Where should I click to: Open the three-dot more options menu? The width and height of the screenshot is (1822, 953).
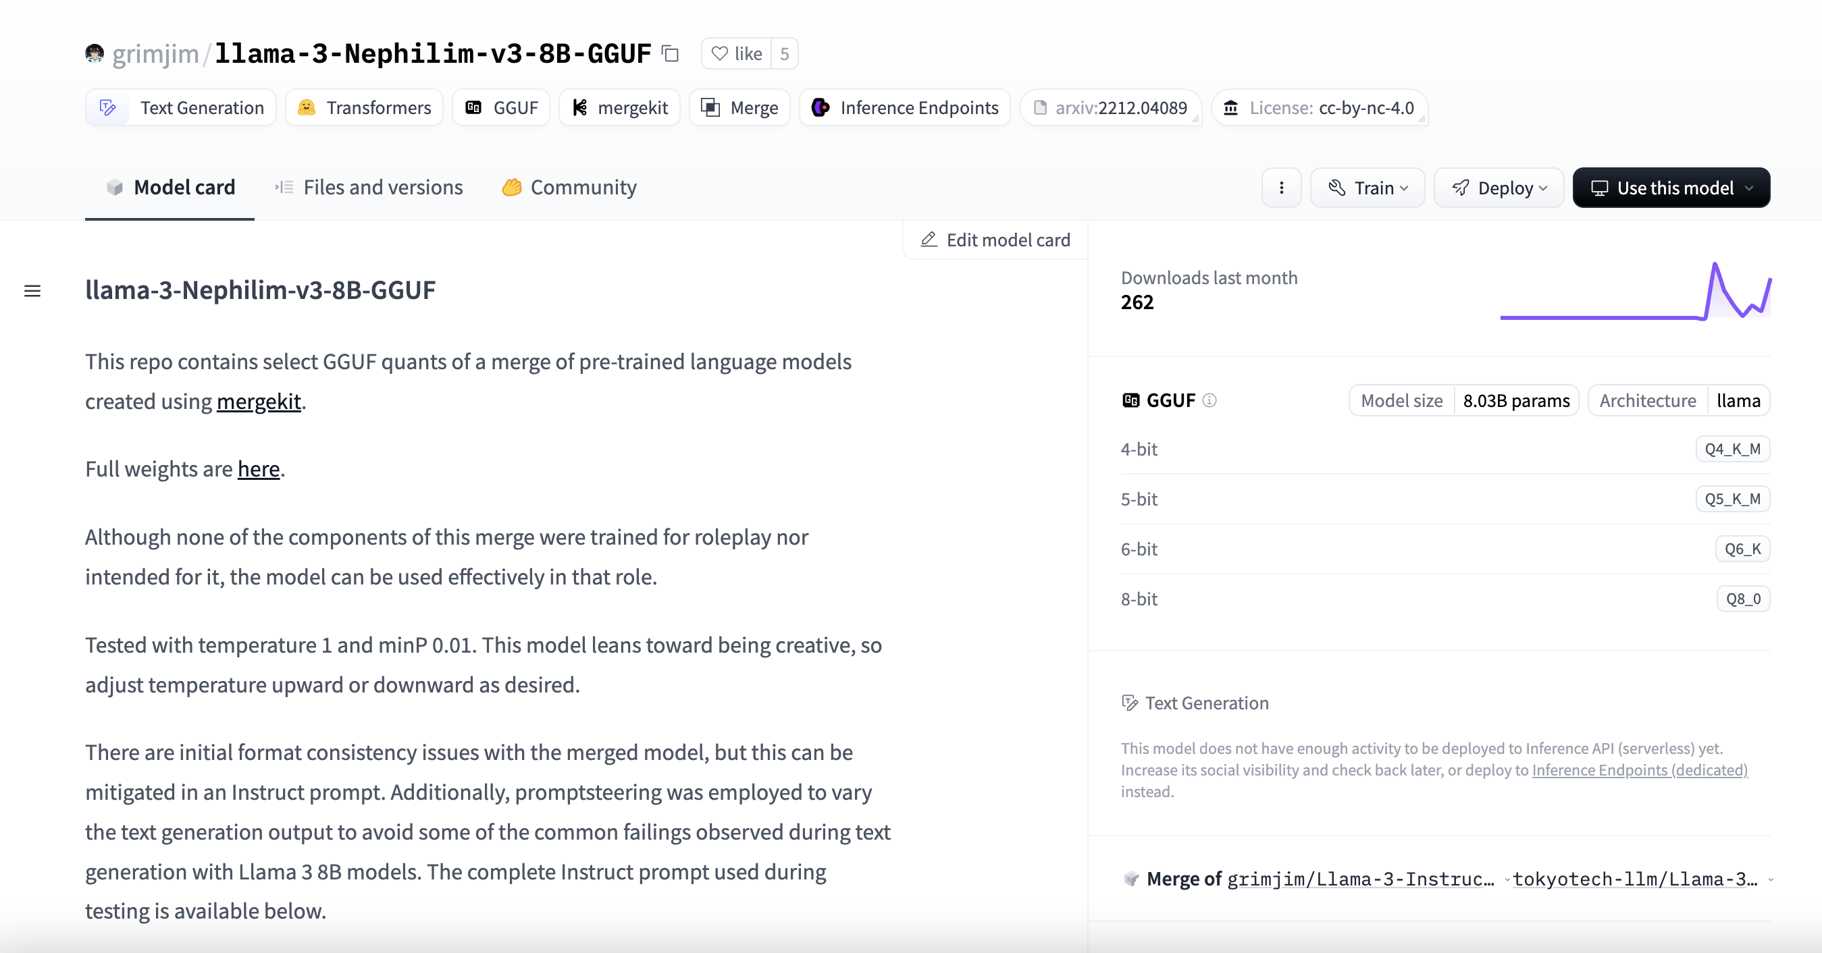point(1281,188)
